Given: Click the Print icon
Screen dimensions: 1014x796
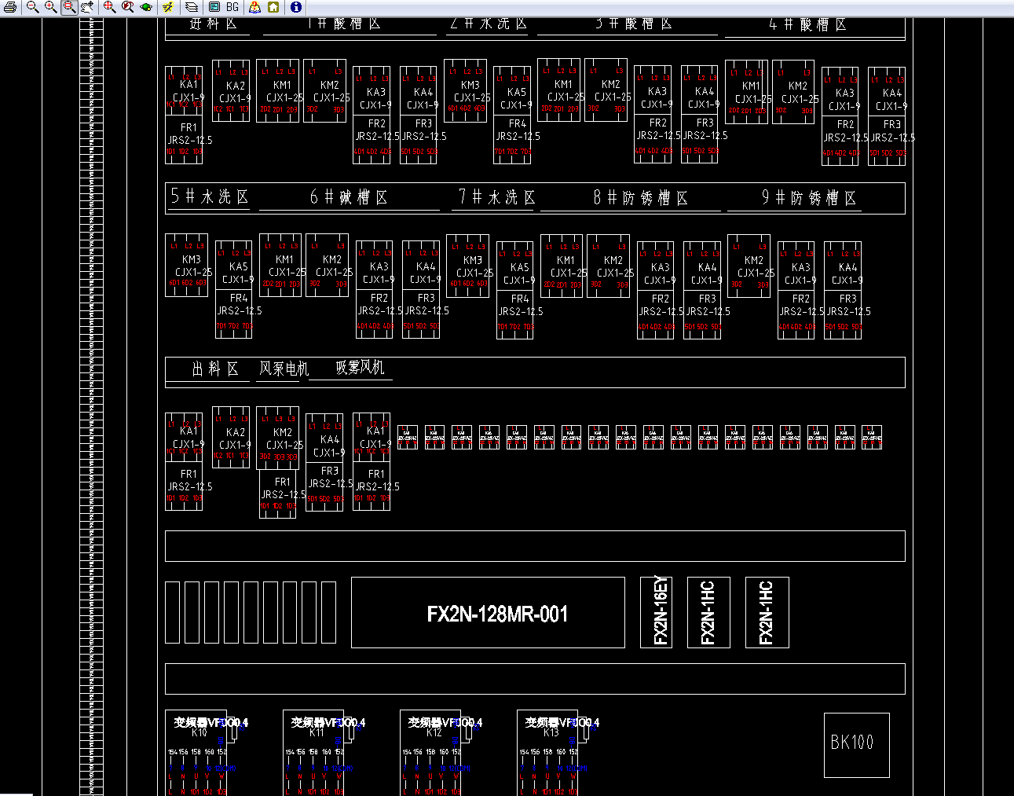Looking at the screenshot, I should coord(10,7).
